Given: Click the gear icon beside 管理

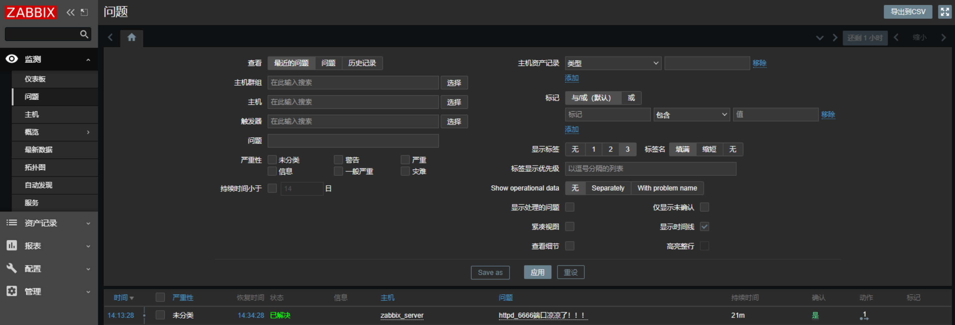Looking at the screenshot, I should tap(12, 291).
